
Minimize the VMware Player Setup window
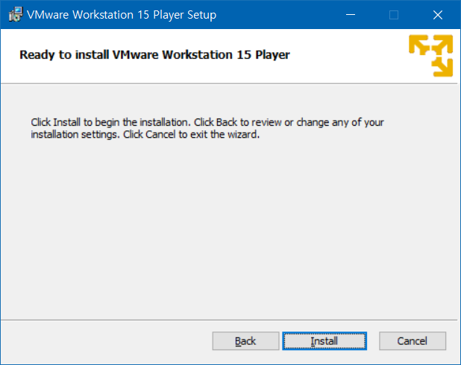pyautogui.click(x=351, y=14)
